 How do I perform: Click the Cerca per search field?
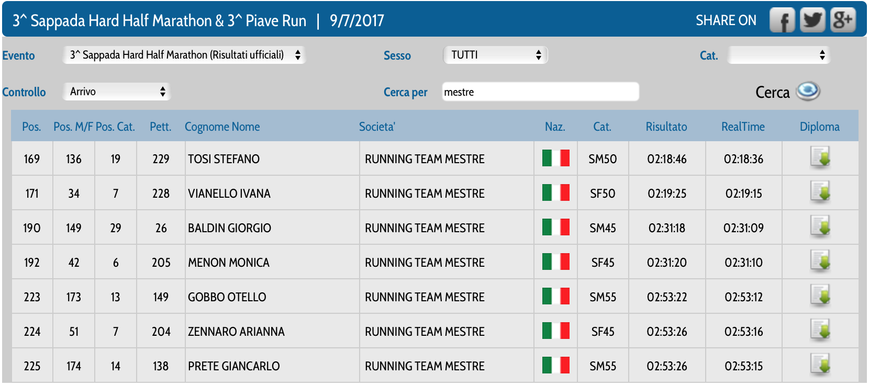[x=540, y=92]
